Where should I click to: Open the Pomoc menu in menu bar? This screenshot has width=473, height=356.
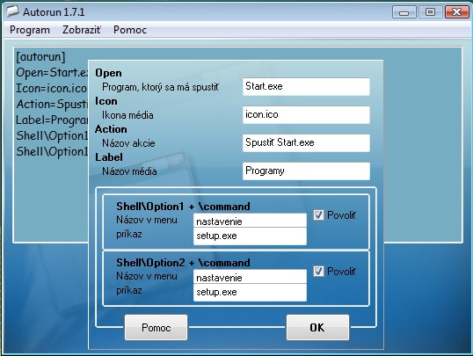[130, 30]
